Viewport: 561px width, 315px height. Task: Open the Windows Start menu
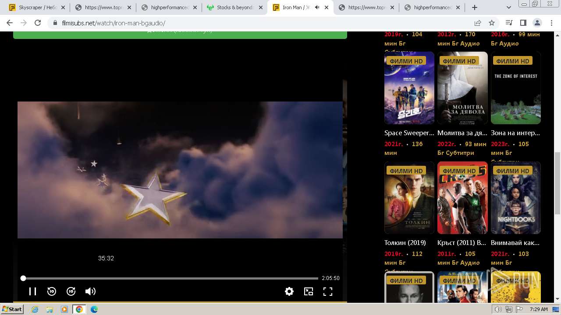click(x=12, y=309)
